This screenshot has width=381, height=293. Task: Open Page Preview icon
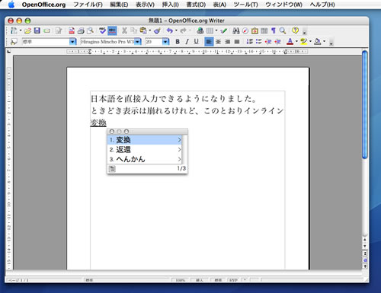pos(90,30)
